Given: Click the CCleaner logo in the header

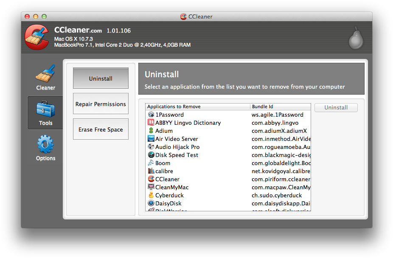Looking at the screenshot, I should pos(36,37).
